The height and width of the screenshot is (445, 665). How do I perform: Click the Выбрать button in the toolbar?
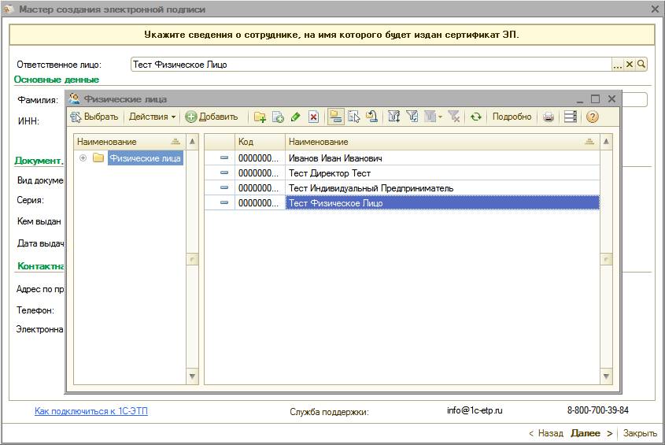tap(94, 117)
